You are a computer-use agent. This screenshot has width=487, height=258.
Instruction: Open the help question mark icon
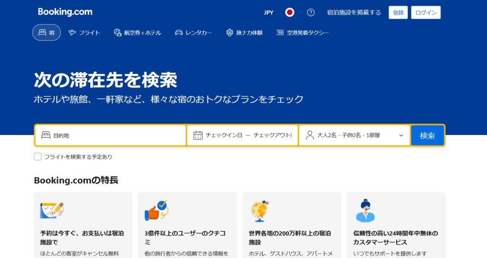[311, 12]
